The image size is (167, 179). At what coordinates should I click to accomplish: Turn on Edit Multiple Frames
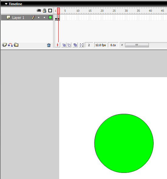(x=75, y=45)
